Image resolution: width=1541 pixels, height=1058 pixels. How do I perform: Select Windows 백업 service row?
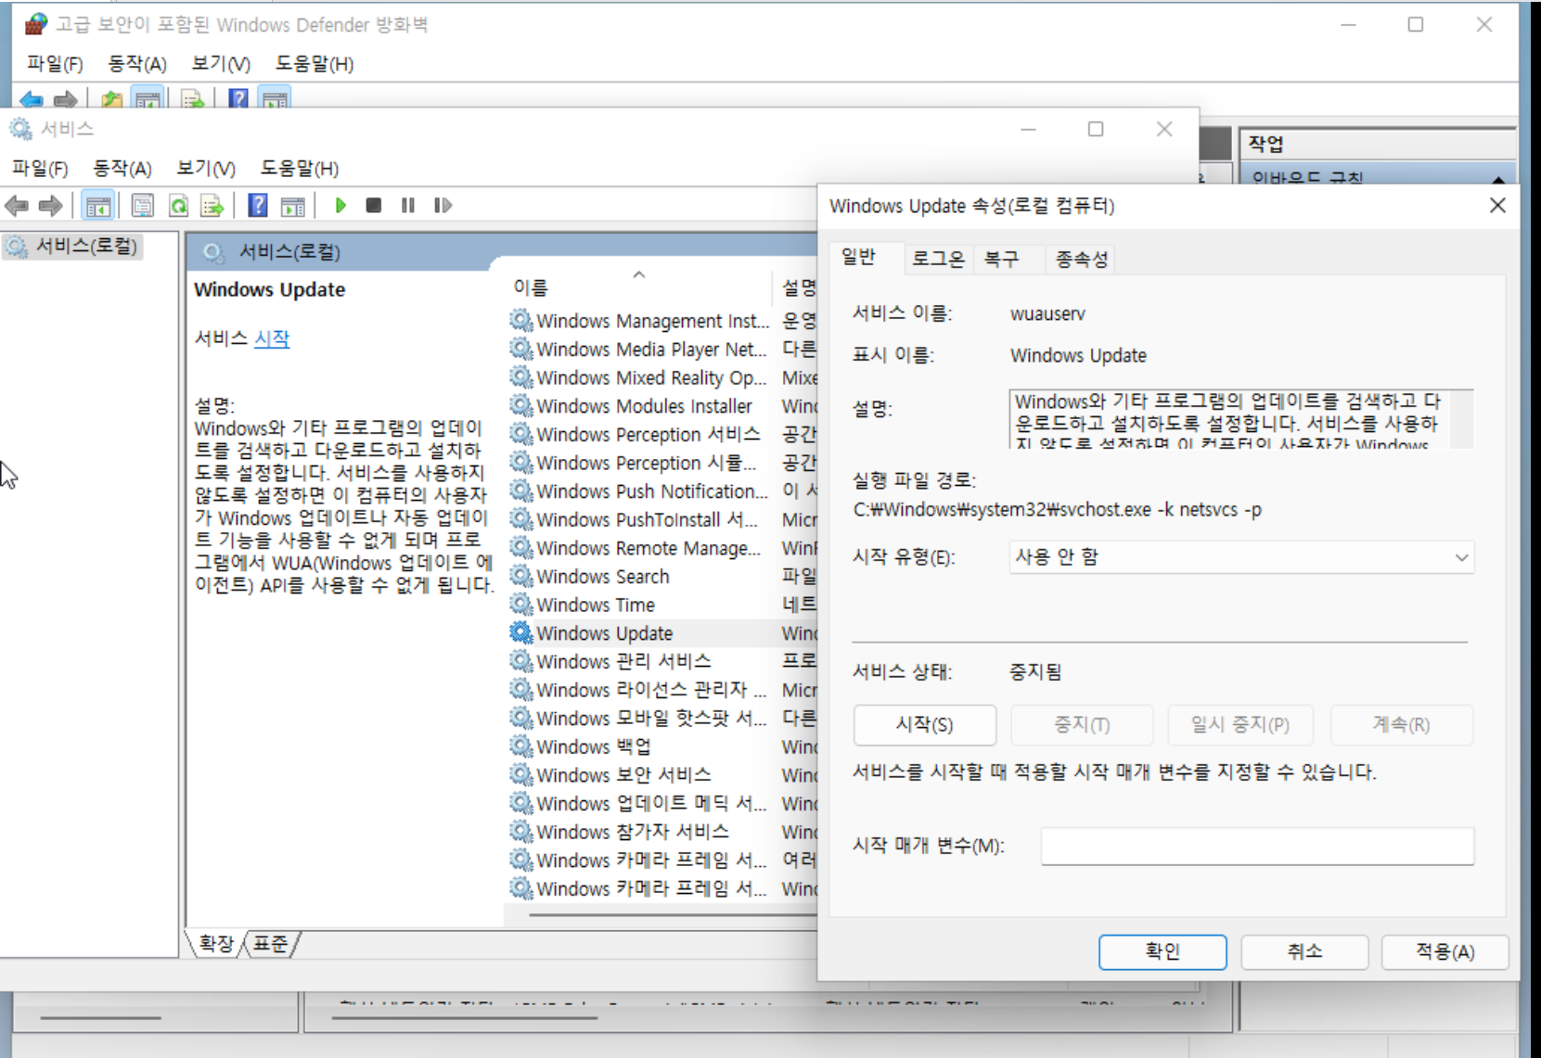tap(662, 746)
